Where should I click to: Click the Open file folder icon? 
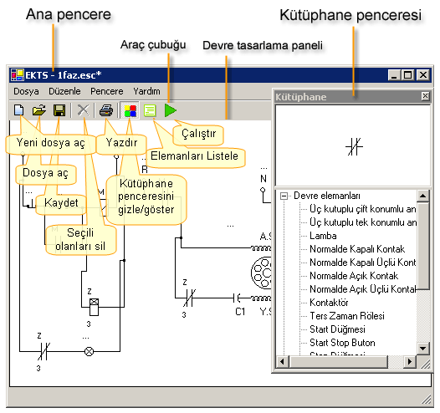[39, 110]
